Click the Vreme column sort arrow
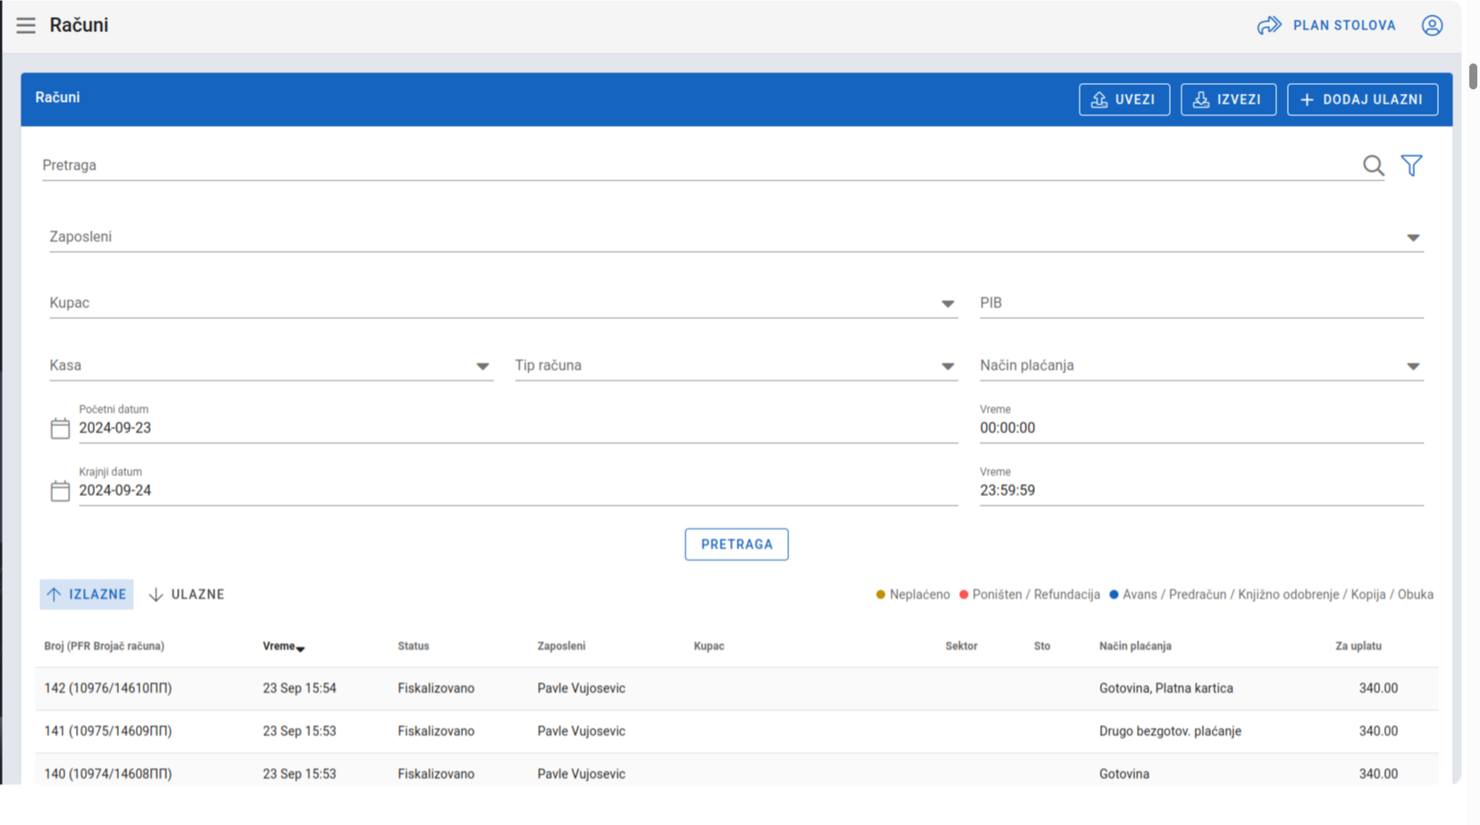The height and width of the screenshot is (825, 1480). pyautogui.click(x=300, y=648)
